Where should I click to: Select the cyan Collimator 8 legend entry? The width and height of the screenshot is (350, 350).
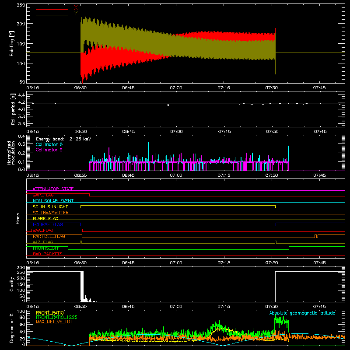coord(49,144)
